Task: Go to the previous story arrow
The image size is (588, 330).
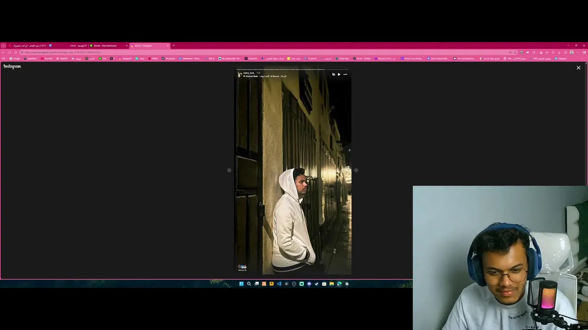Action: (x=229, y=170)
